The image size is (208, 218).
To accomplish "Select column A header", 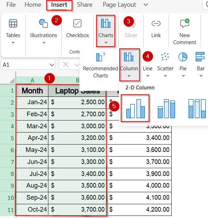I will (32, 80).
